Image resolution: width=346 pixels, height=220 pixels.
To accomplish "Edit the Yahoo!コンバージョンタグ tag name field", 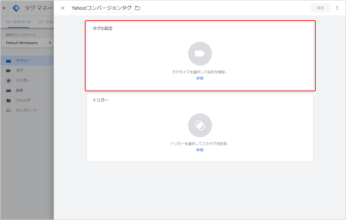I will pos(101,8).
